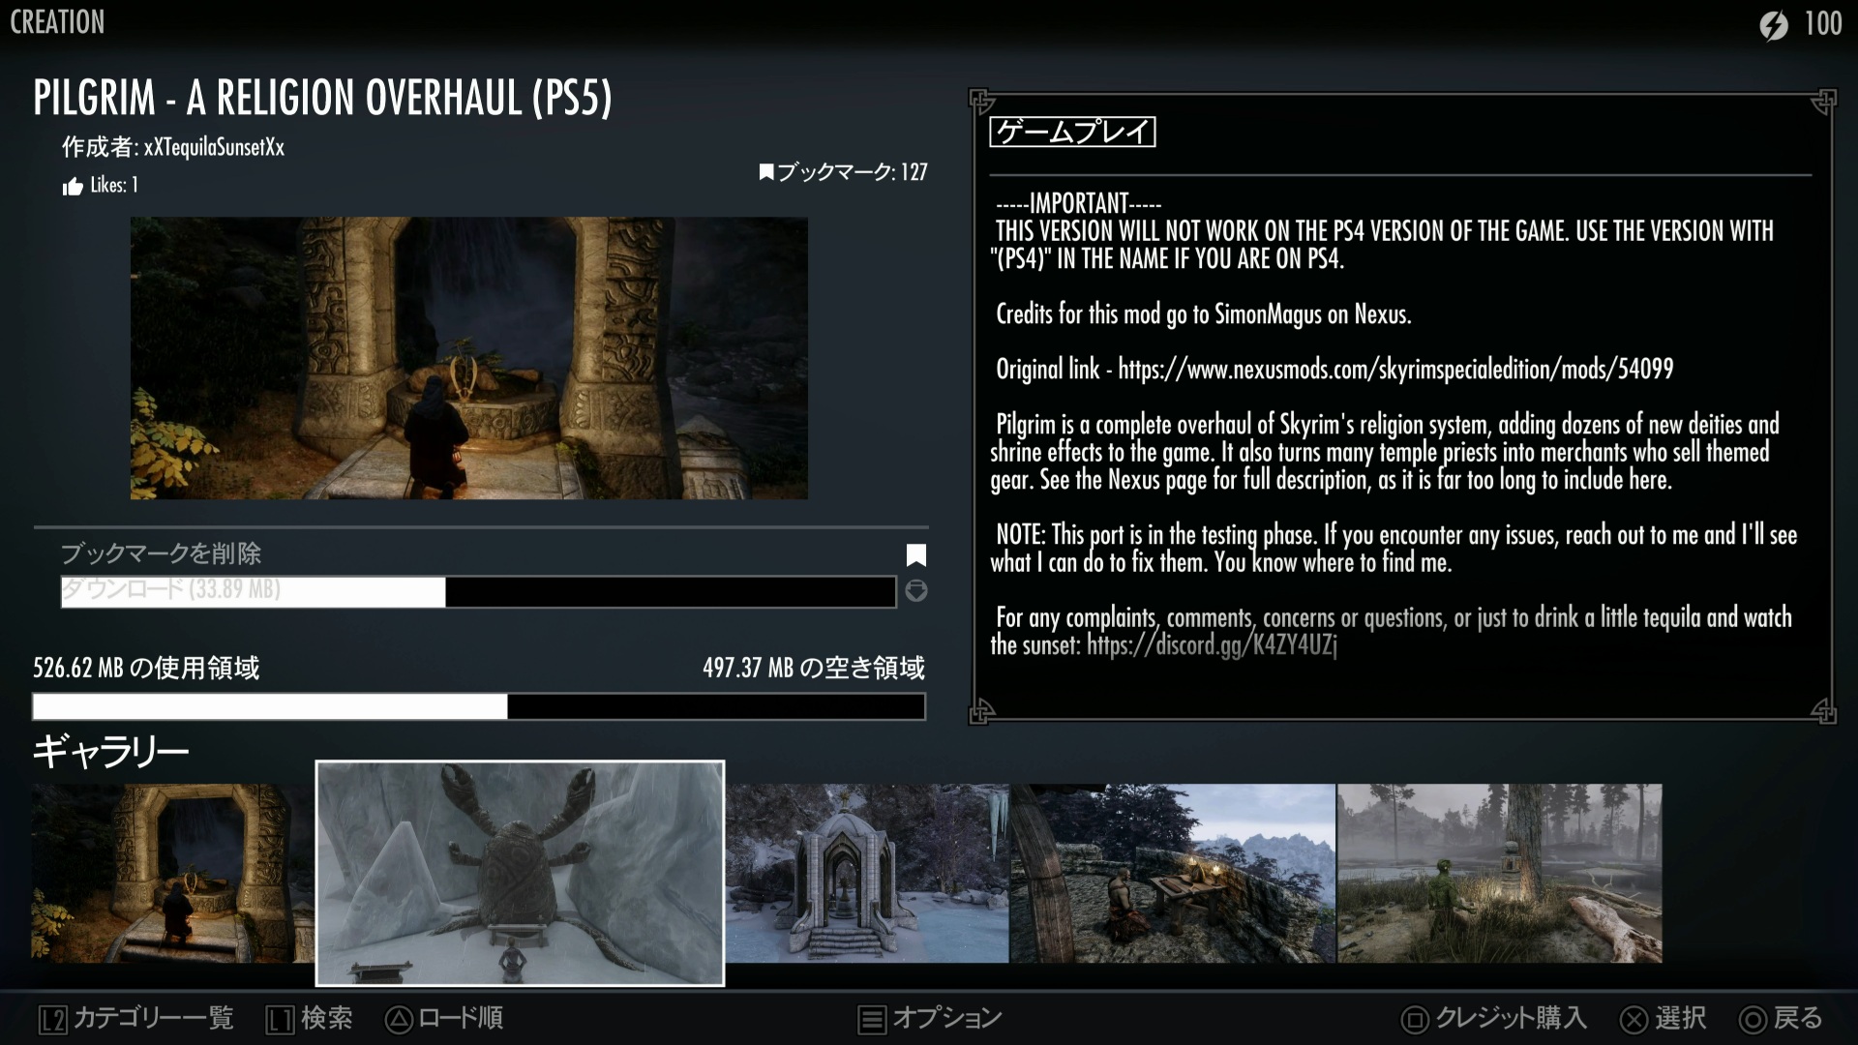This screenshot has width=1858, height=1045.
Task: Open 検索 search
Action: tap(327, 1018)
